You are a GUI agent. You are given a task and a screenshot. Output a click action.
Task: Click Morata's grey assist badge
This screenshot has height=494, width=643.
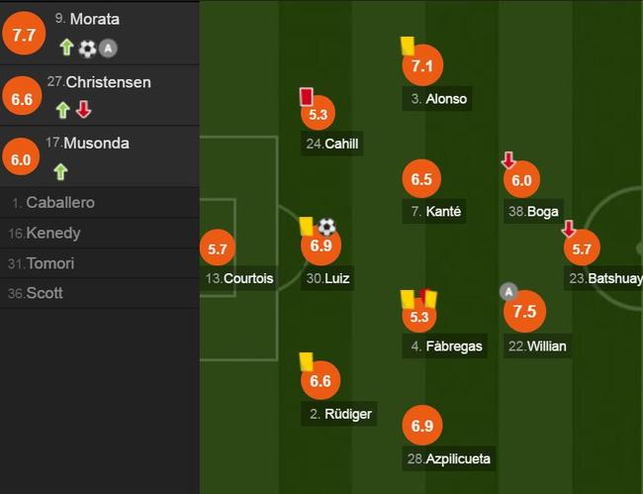108,49
